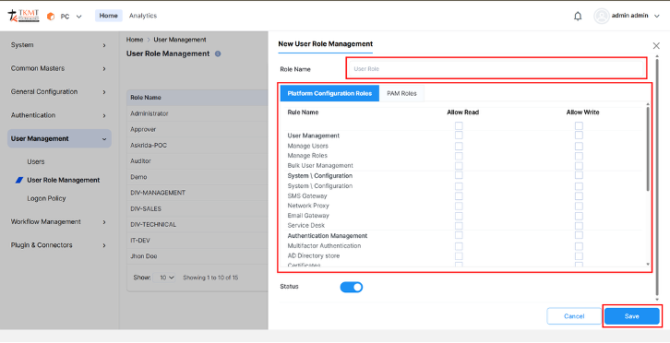Select the PAM Roles tab
Viewport: 670px width, 343px height.
(x=401, y=93)
